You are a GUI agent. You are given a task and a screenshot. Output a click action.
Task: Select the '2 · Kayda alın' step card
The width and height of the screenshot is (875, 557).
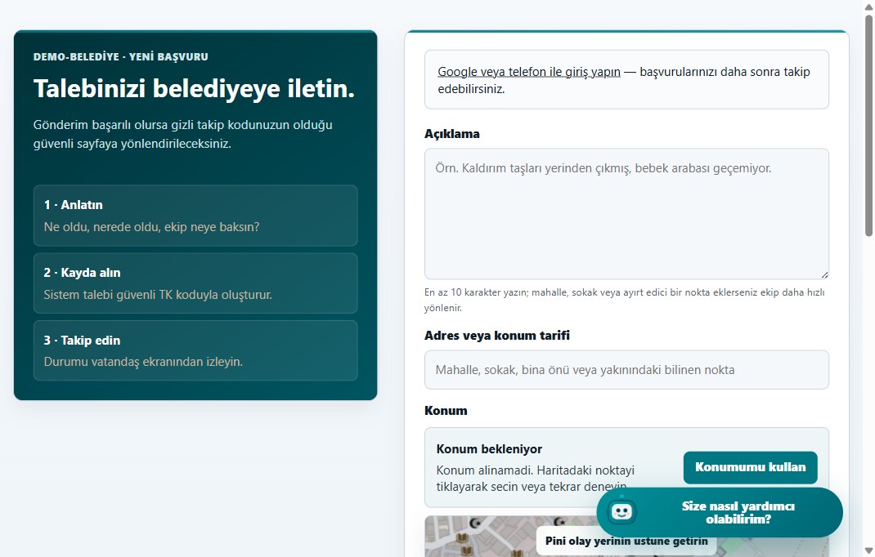coord(195,283)
